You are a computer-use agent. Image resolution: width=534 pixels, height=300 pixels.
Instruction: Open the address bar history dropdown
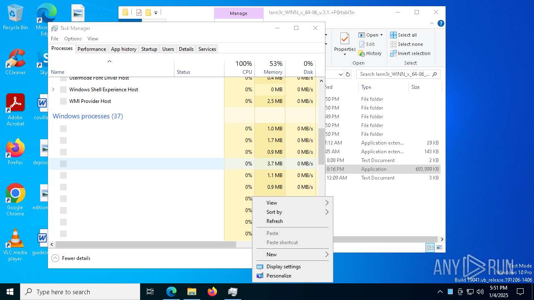pos(340,74)
